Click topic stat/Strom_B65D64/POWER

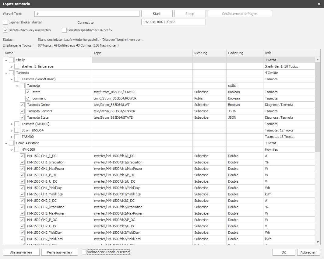[114, 92]
